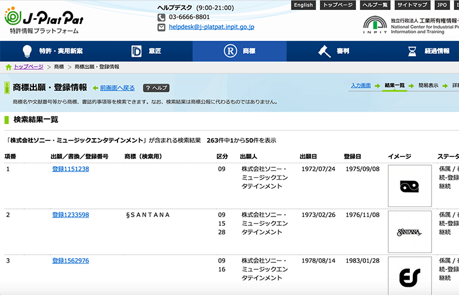Switch site language with English button
The height and width of the screenshot is (295, 459).
[303, 5]
